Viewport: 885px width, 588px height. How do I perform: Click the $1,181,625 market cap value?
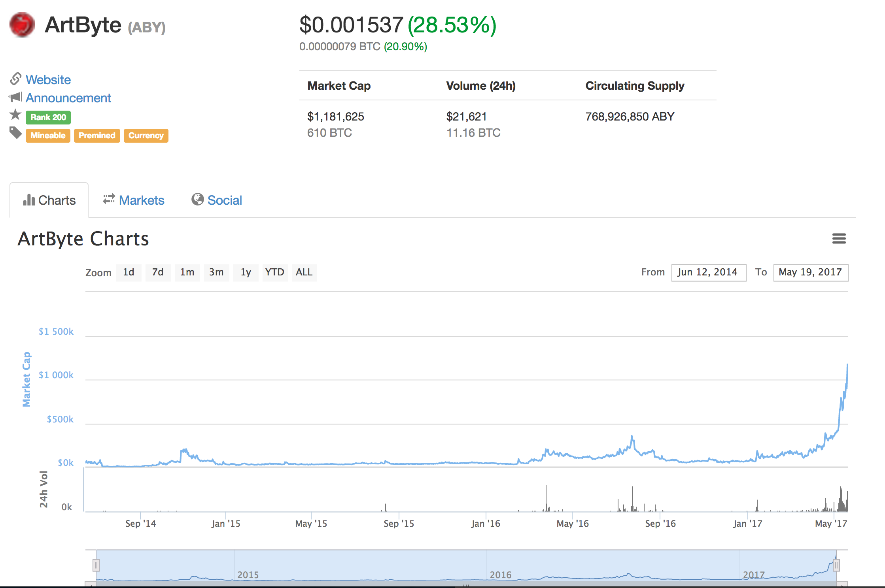336,117
